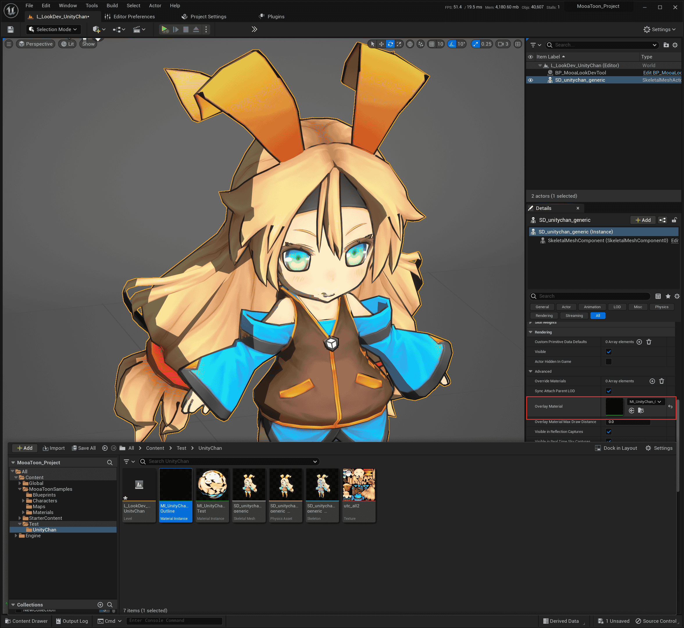The image size is (684, 628).
Task: Select the Physics filter in Details
Action: click(x=662, y=307)
